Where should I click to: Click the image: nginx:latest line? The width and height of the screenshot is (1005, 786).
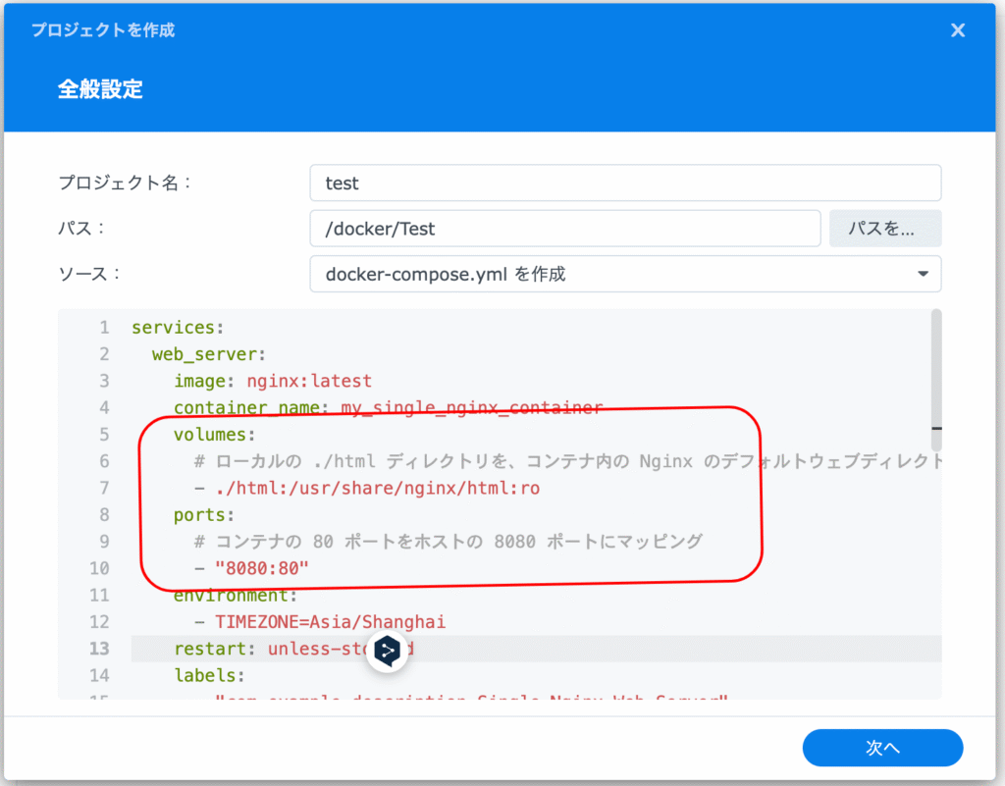[x=273, y=381]
